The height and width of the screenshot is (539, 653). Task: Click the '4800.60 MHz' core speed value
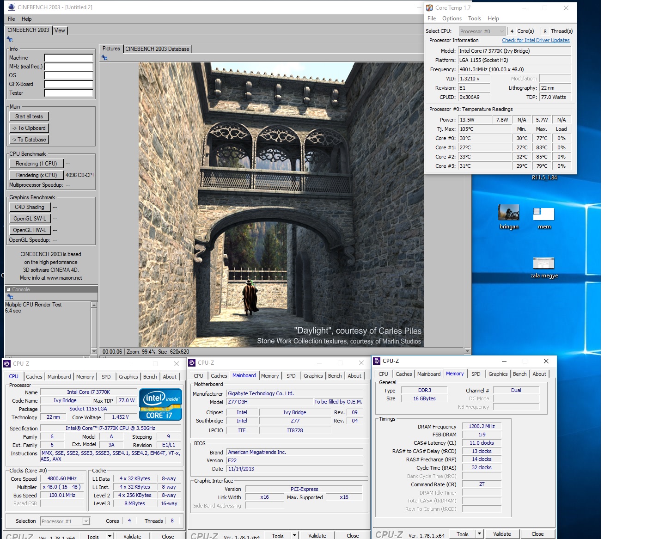pyautogui.click(x=62, y=479)
